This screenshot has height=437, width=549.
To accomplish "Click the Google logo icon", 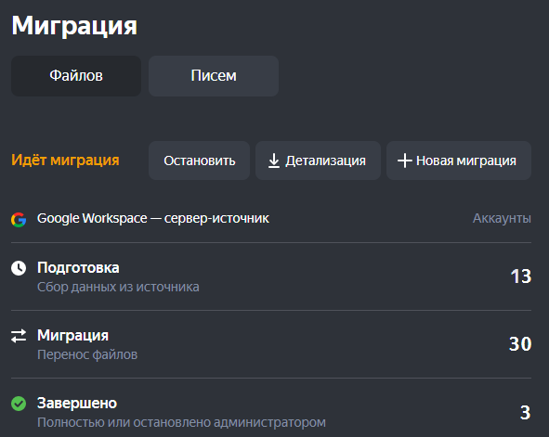I will pyautogui.click(x=19, y=220).
